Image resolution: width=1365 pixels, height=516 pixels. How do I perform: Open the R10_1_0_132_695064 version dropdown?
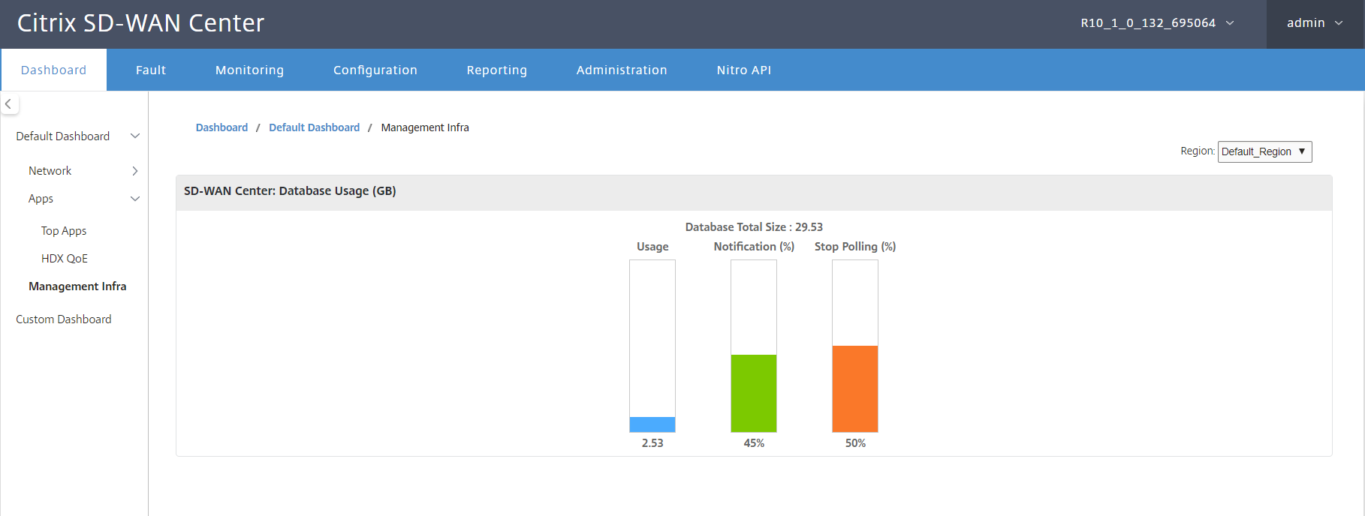(x=1157, y=23)
